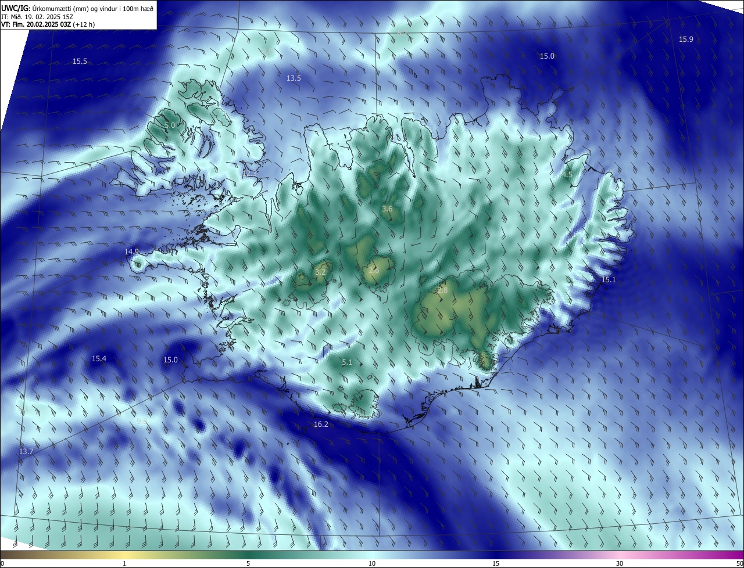744x568 pixels.
Task: Click the color scale tick label 0
Action: pyautogui.click(x=2, y=564)
